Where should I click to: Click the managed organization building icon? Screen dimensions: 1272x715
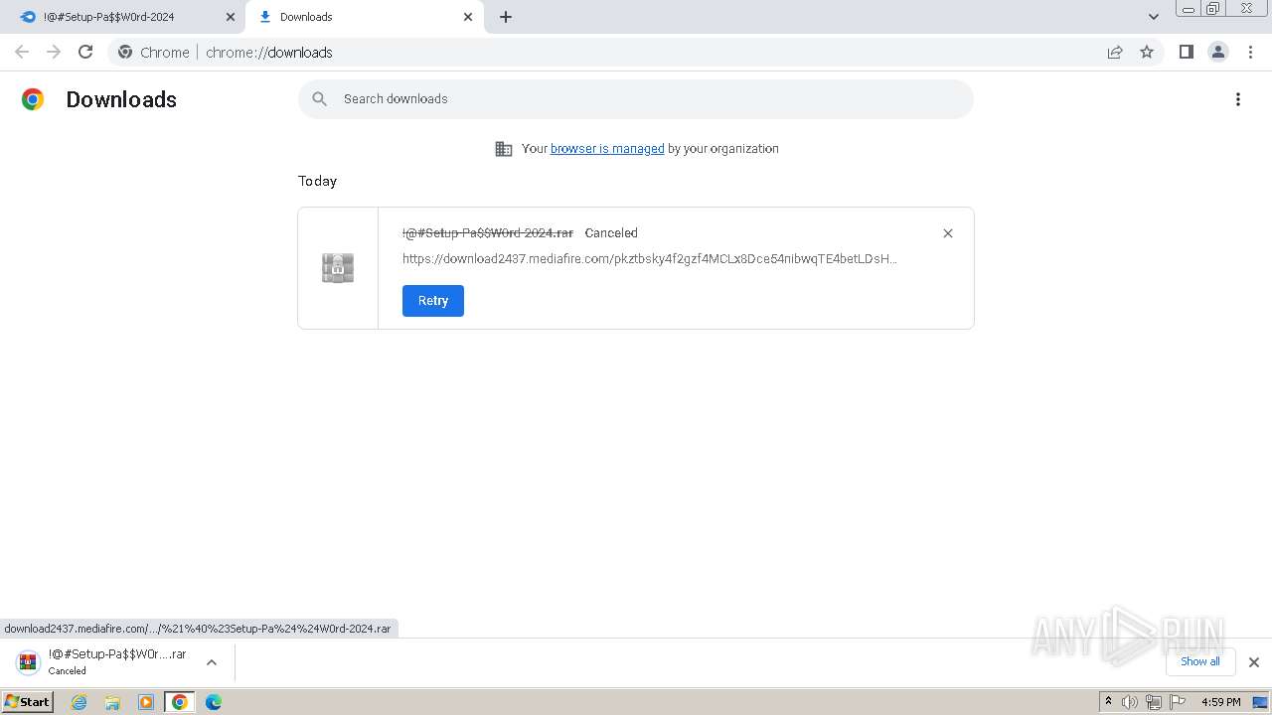[x=504, y=149]
